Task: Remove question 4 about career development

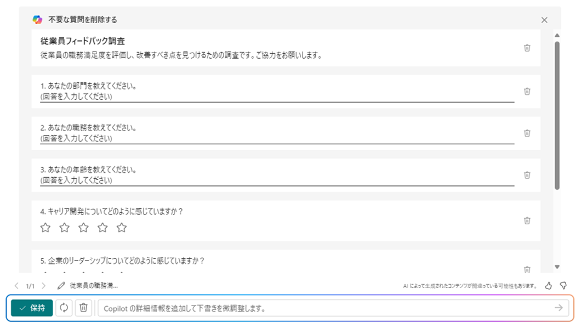Action: [527, 220]
